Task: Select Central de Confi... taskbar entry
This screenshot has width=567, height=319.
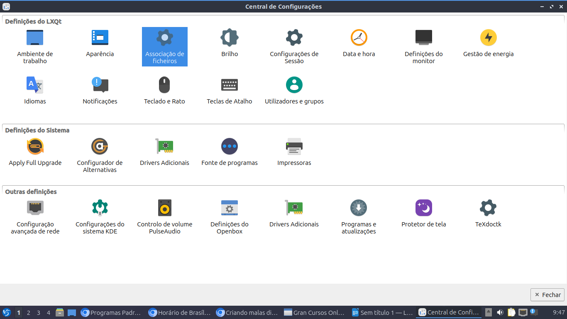Action: pos(449,312)
